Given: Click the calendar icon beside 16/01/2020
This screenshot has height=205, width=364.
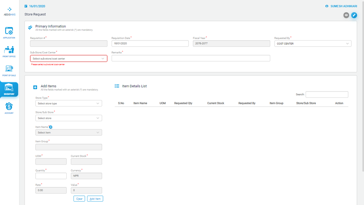Looking at the screenshot, I should 26,6.
